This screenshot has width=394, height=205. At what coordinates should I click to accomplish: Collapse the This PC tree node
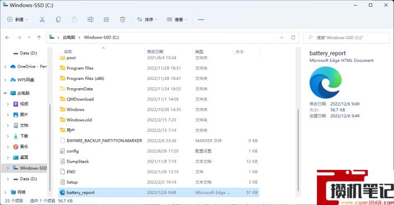point(5,93)
